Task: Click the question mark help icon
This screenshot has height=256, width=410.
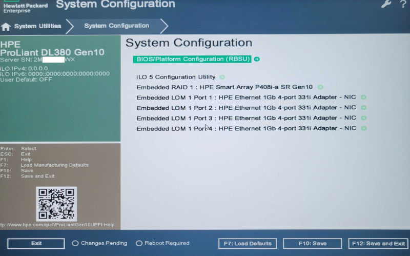Action: pos(403,4)
